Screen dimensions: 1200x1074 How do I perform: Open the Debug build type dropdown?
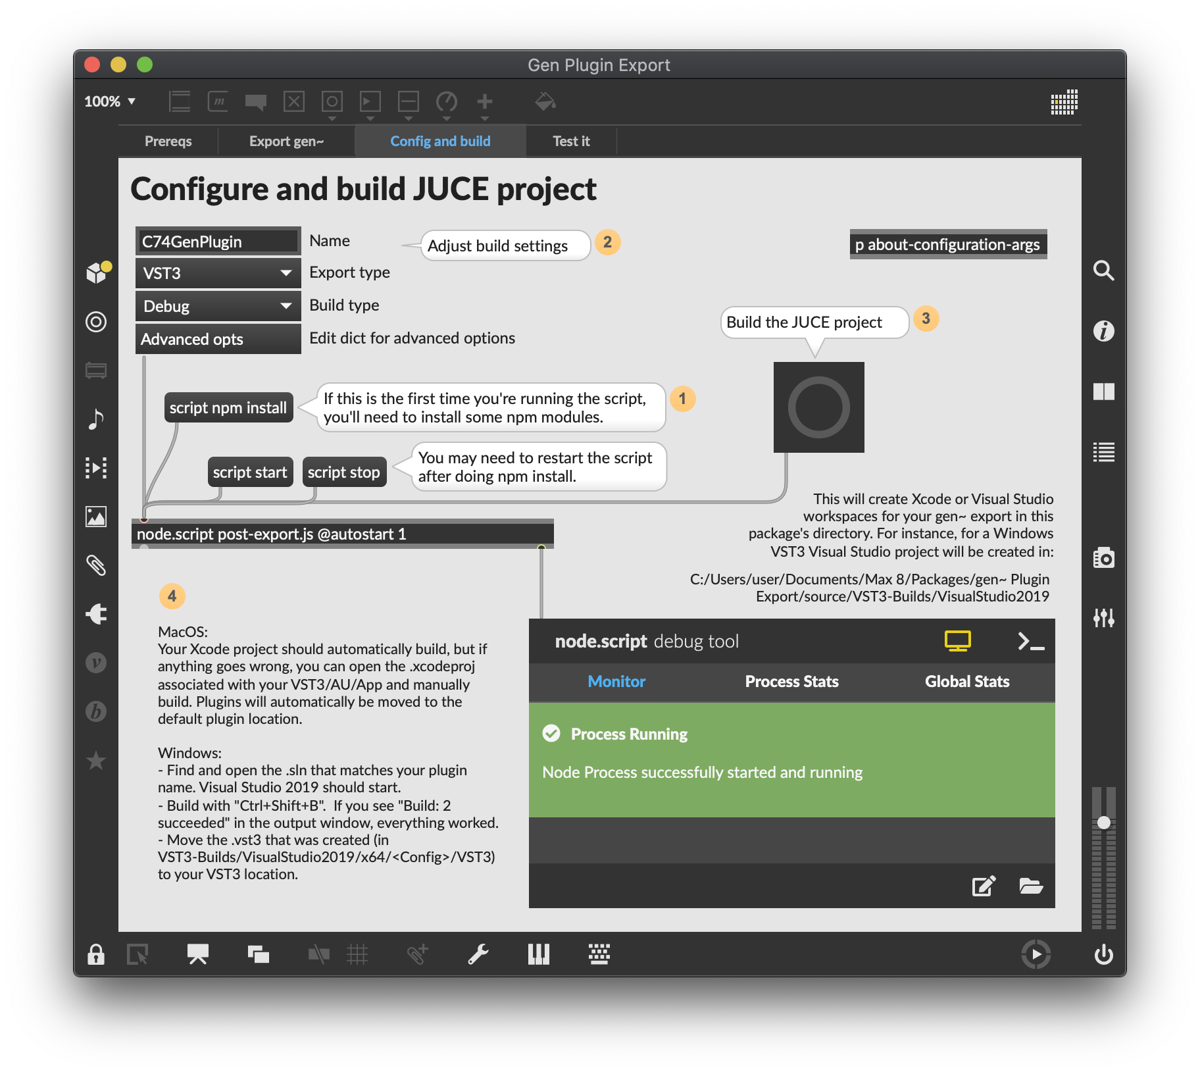pyautogui.click(x=218, y=306)
